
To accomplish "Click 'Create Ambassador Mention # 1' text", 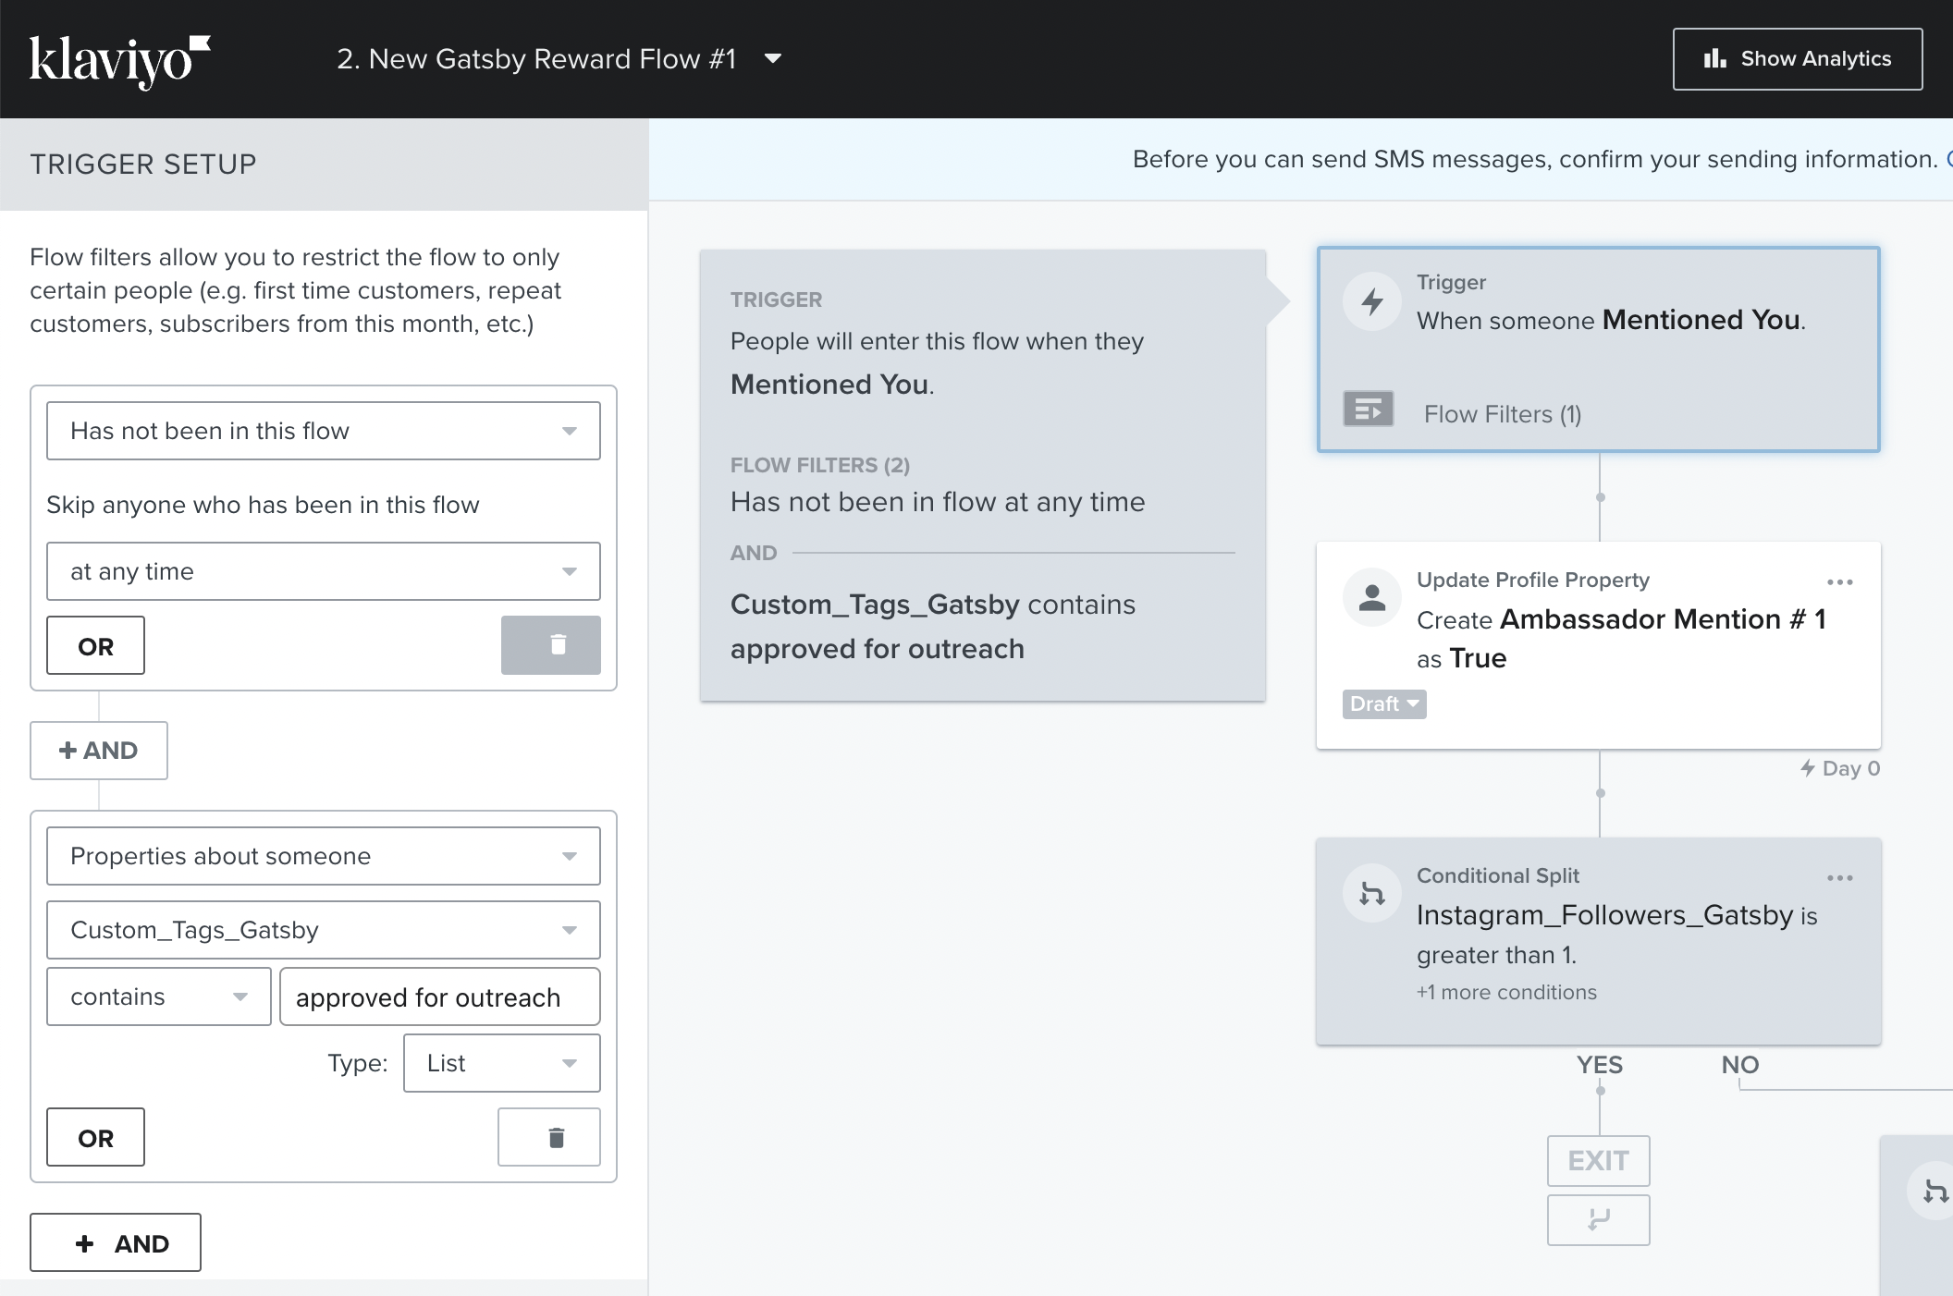I will (x=1621, y=619).
